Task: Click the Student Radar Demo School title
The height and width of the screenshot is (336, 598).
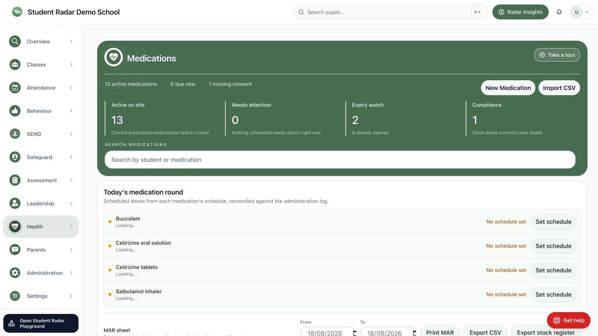Action: click(x=74, y=12)
